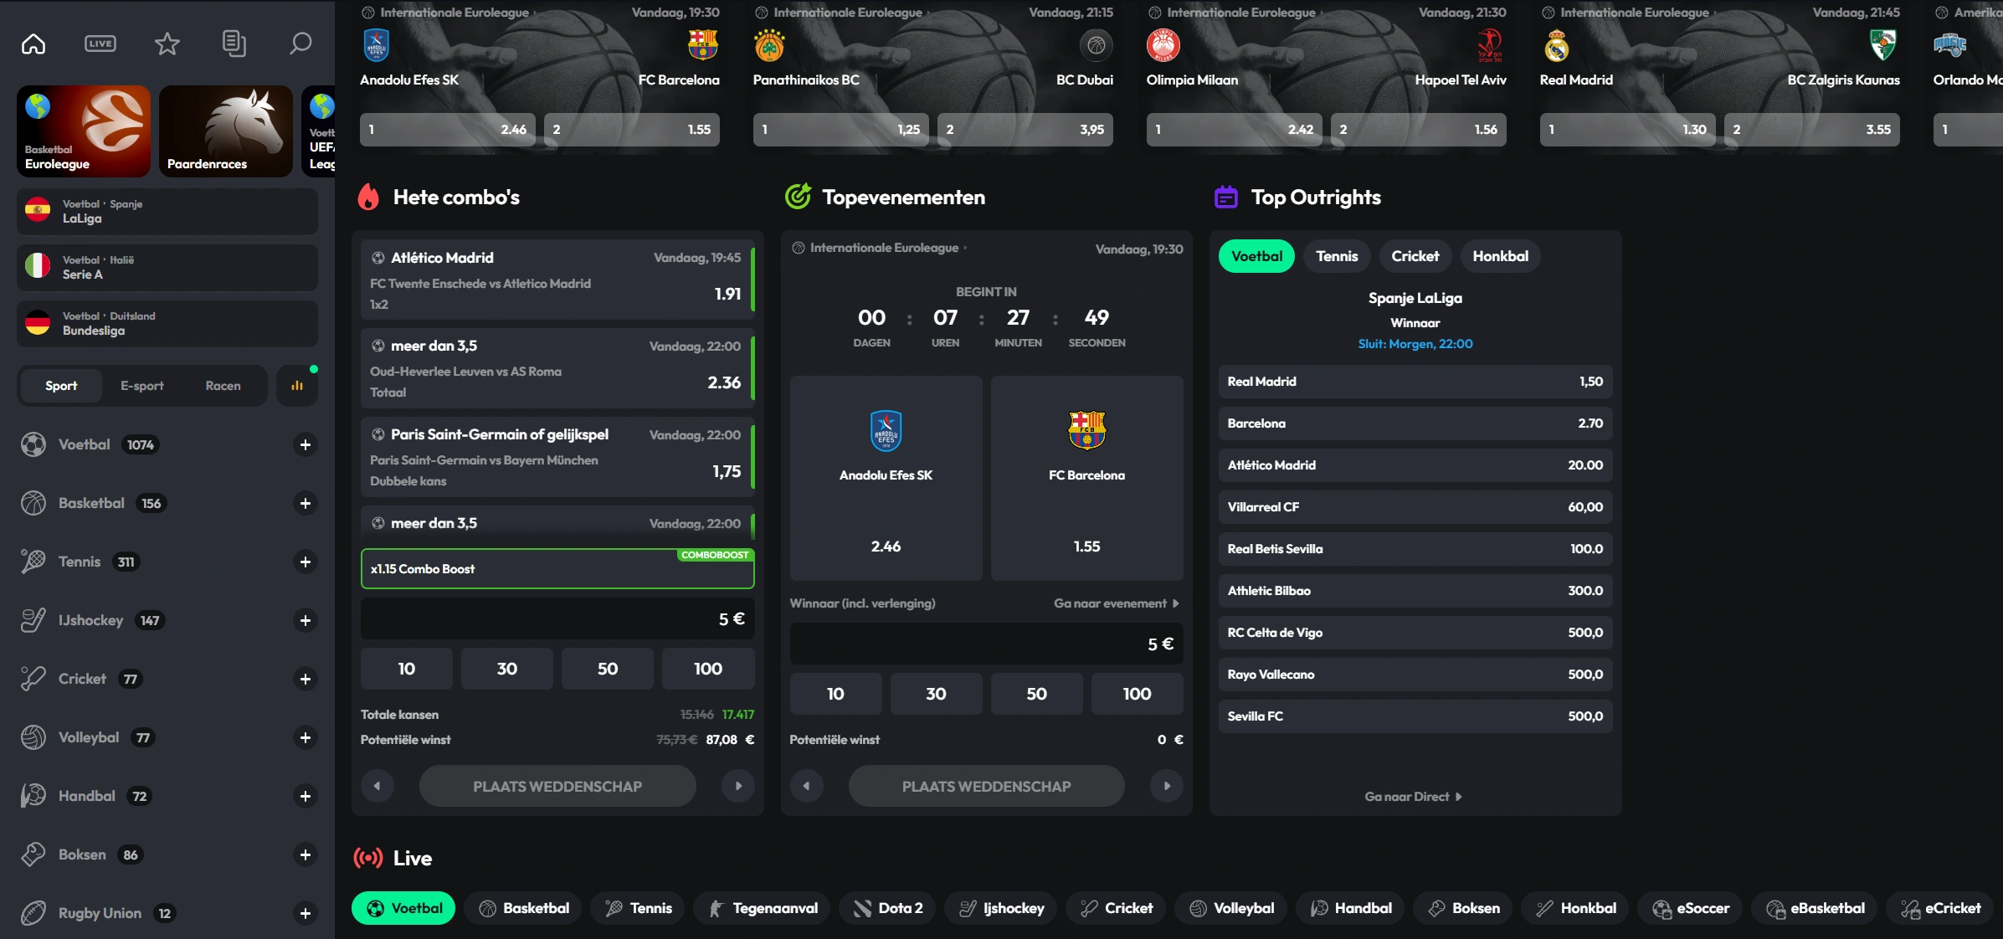This screenshot has height=939, width=2003.
Task: Click the Top Outrights calendar icon
Action: click(x=1225, y=198)
